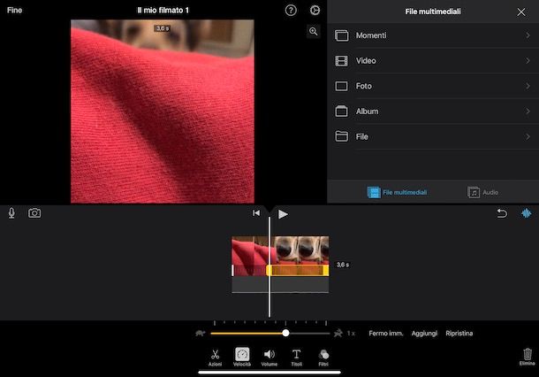Image resolution: width=539 pixels, height=377 pixels.
Task: Open the Filtri filters tool
Action: coord(323,357)
